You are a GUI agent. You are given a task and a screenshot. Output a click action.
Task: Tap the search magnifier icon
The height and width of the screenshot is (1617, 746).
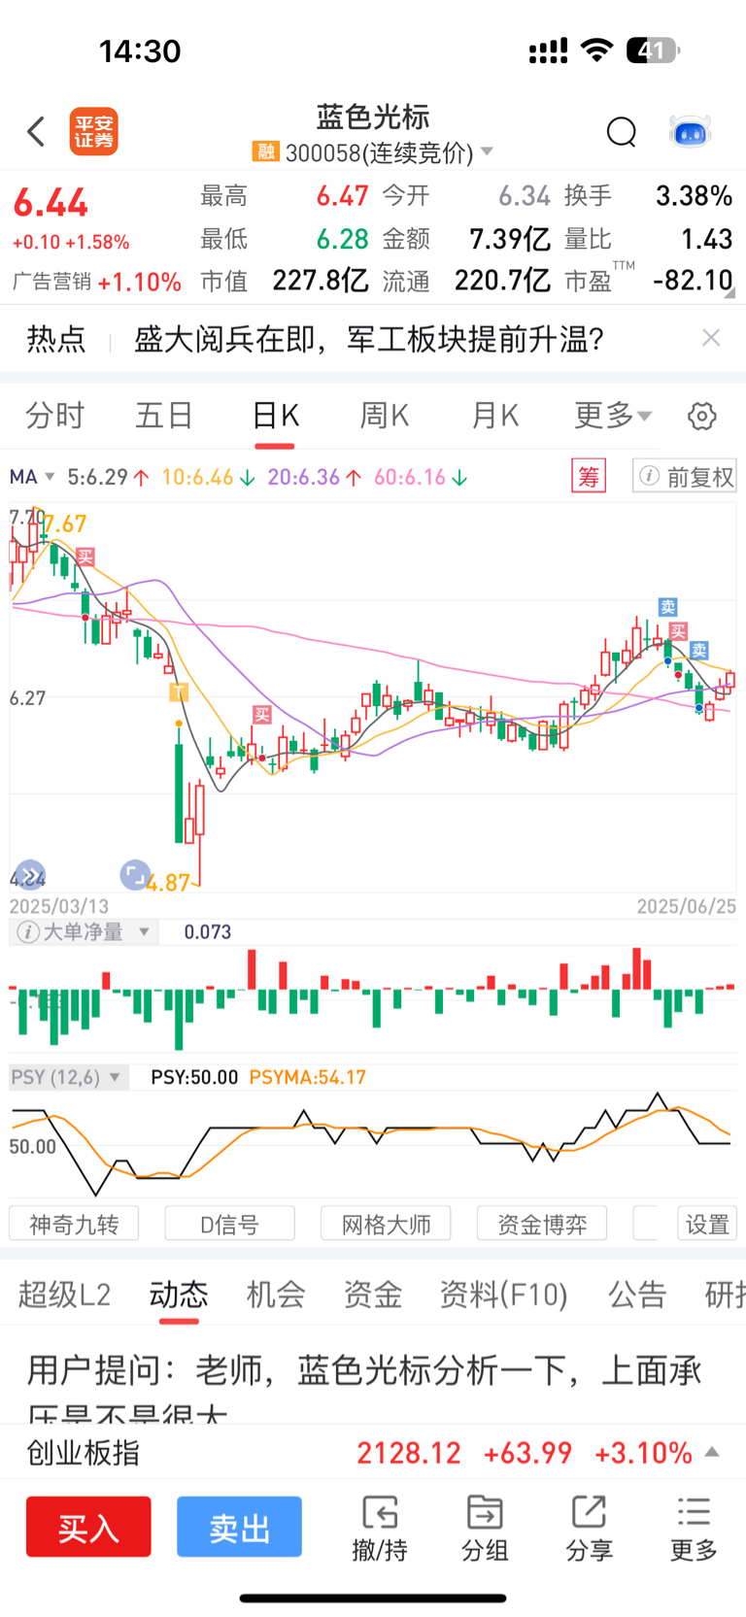pyautogui.click(x=621, y=131)
